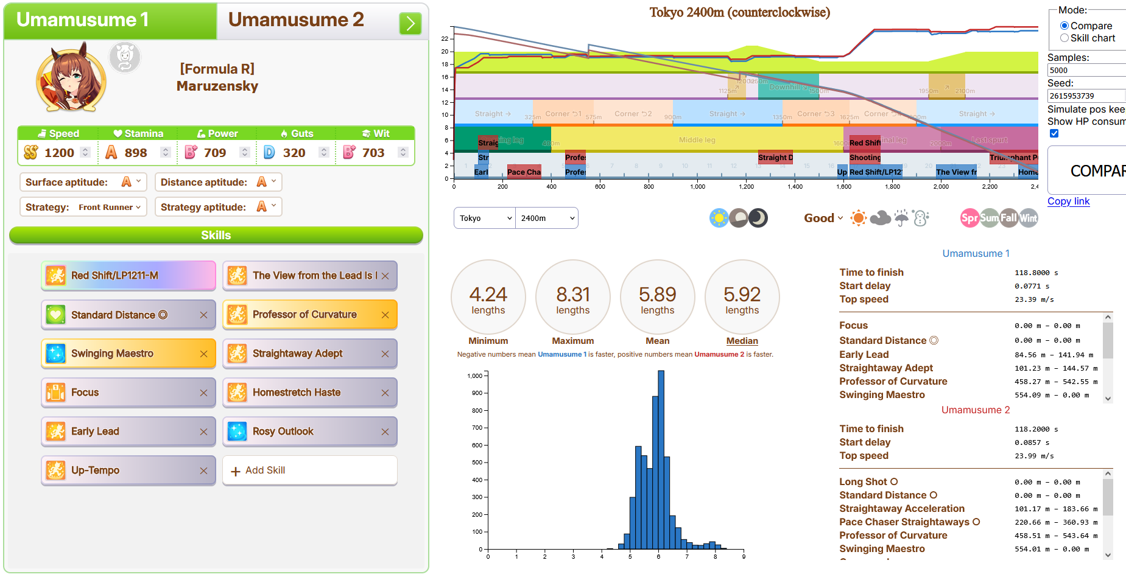Adjust Guts stat stepper
The height and width of the screenshot is (577, 1126).
click(324, 152)
